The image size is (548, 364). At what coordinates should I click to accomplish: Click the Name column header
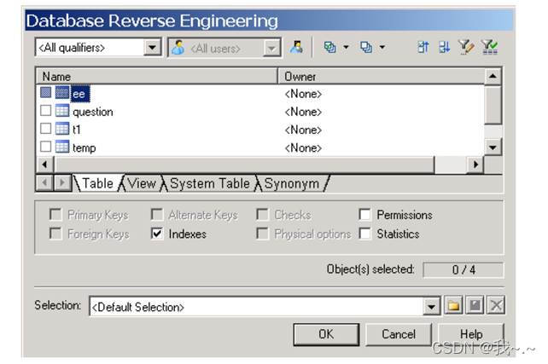coord(157,76)
